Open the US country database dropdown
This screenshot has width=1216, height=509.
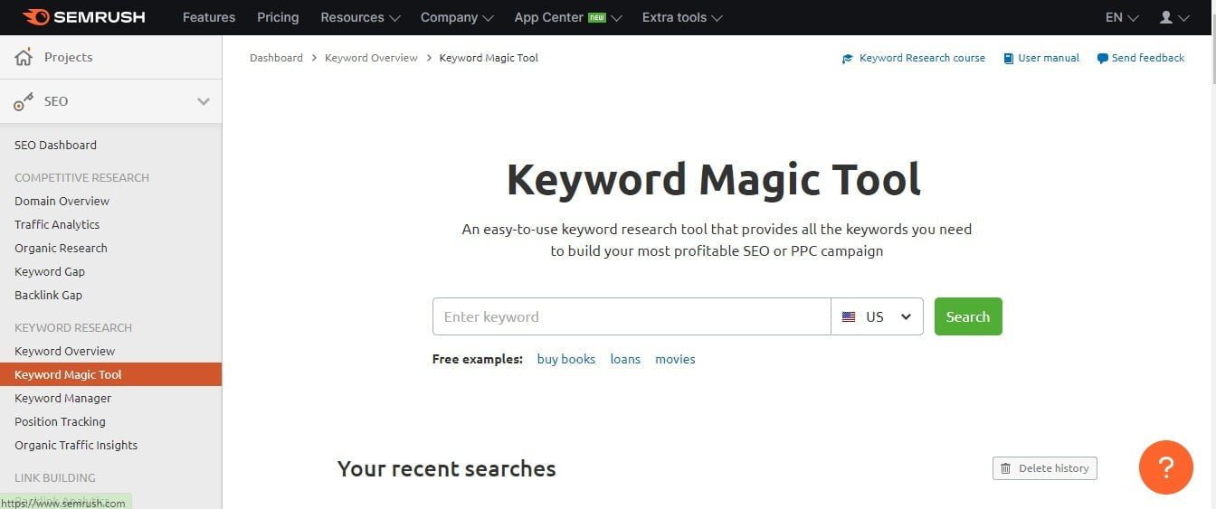pos(877,316)
